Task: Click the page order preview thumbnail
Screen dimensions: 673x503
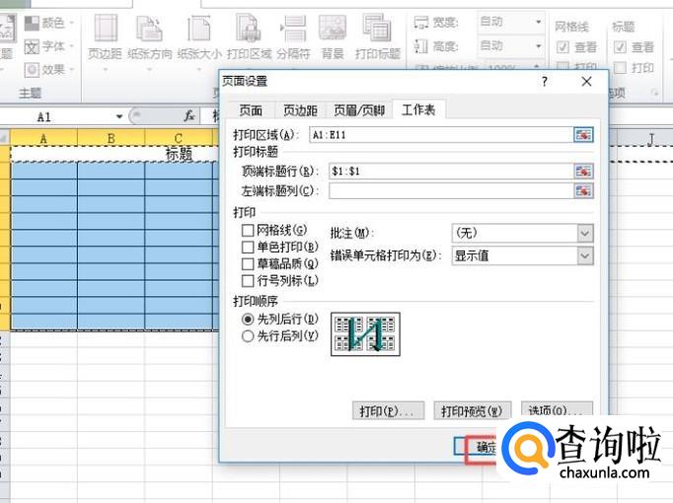Action: 365,334
